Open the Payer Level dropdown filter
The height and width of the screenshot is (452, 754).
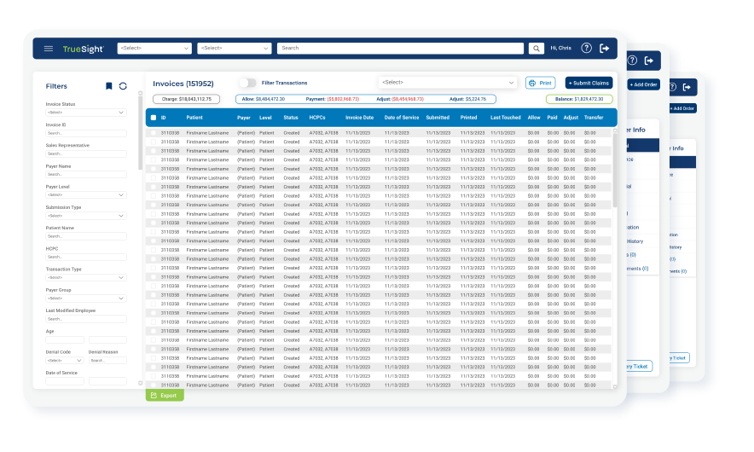pyautogui.click(x=86, y=194)
